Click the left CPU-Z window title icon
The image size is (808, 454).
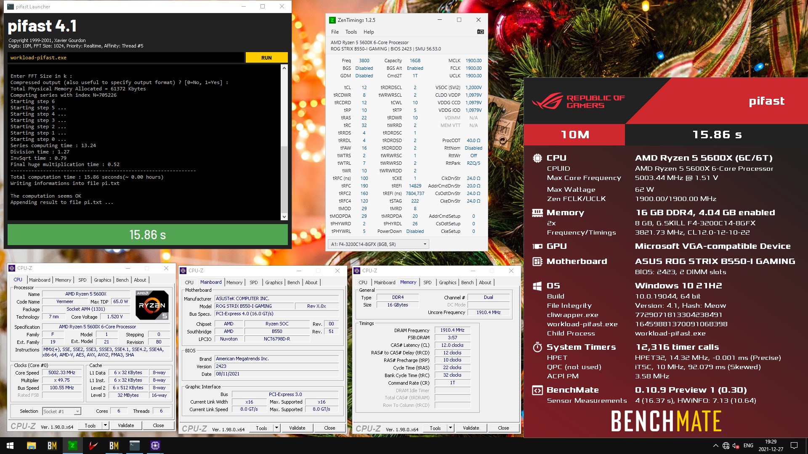pyautogui.click(x=12, y=268)
